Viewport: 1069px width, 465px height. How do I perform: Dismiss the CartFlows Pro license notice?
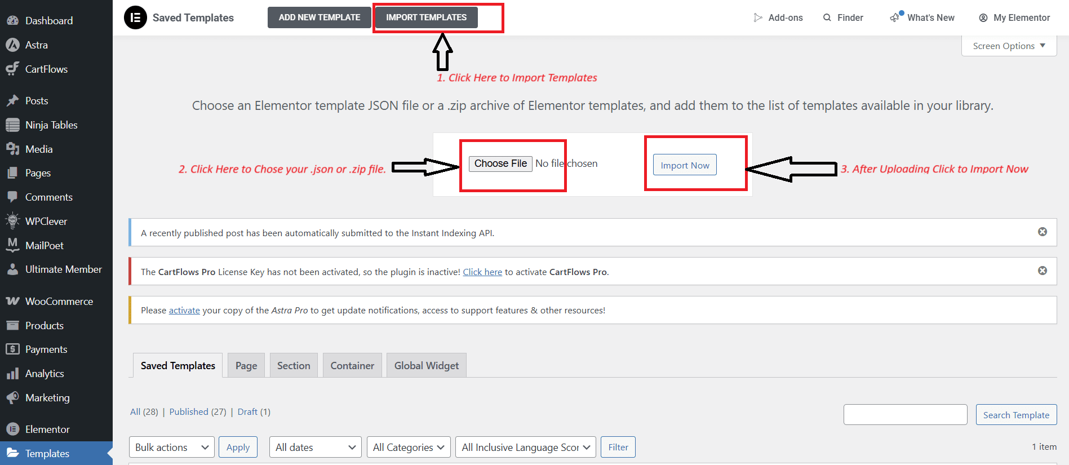(1043, 271)
